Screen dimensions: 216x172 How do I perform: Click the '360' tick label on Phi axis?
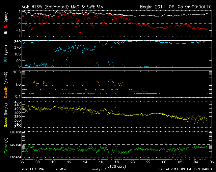coord(18,42)
